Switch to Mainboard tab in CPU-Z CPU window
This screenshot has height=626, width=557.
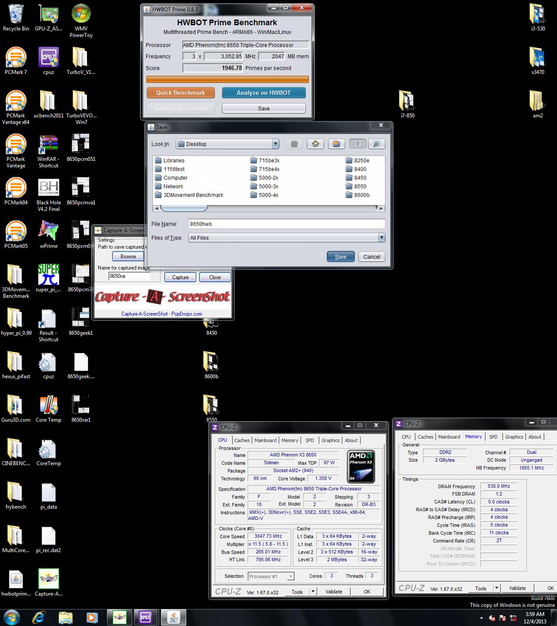point(265,440)
